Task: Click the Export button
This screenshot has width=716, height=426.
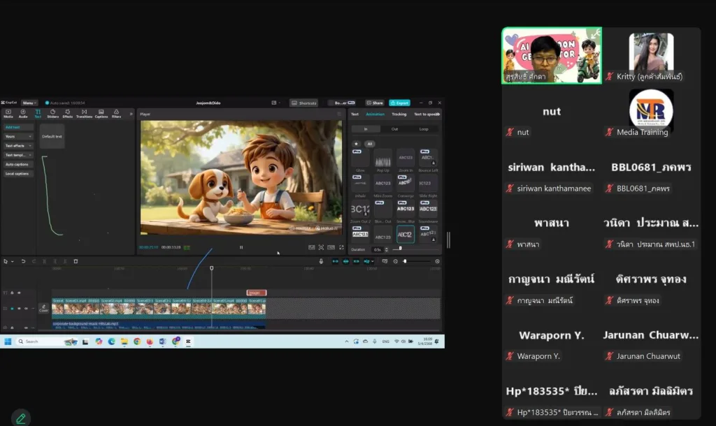Action: click(x=399, y=103)
